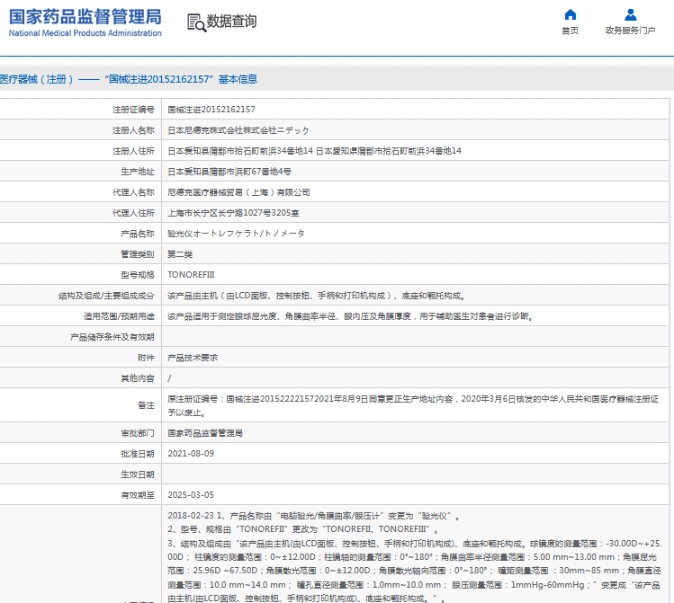Click the 国家药品监督管理局 site logo
The width and height of the screenshot is (674, 603).
85,16
